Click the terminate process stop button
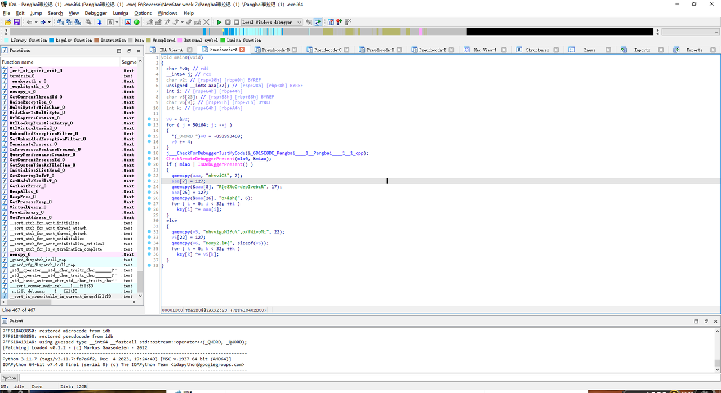721x393 pixels. coord(237,22)
